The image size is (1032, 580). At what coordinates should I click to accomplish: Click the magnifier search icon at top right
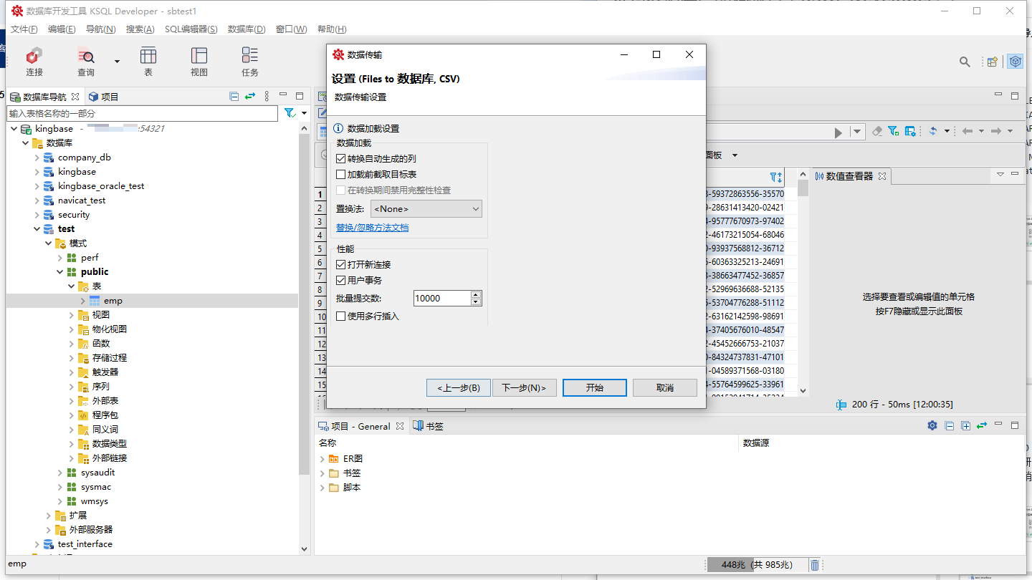[965, 62]
